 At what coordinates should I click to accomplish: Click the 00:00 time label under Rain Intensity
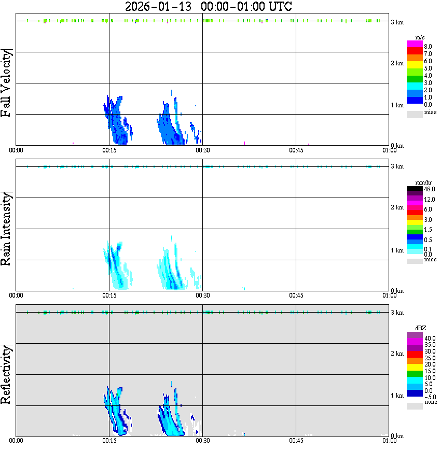16,296
